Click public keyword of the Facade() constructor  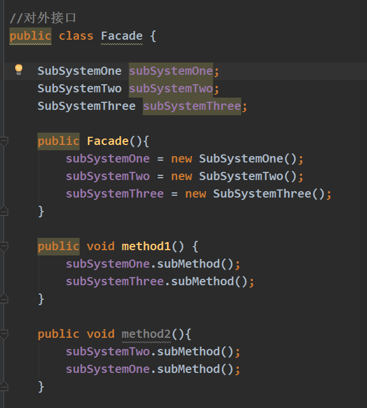[x=59, y=141]
